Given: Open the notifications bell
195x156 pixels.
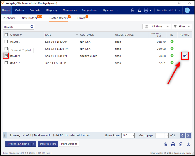Looking at the screenshot, I should pyautogui.click(x=139, y=10).
